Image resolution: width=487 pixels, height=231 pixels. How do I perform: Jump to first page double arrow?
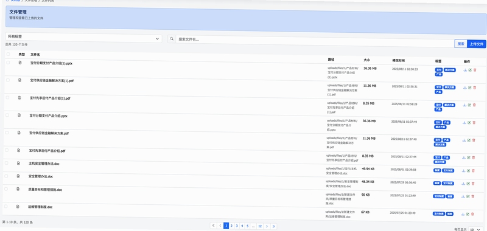point(213,226)
